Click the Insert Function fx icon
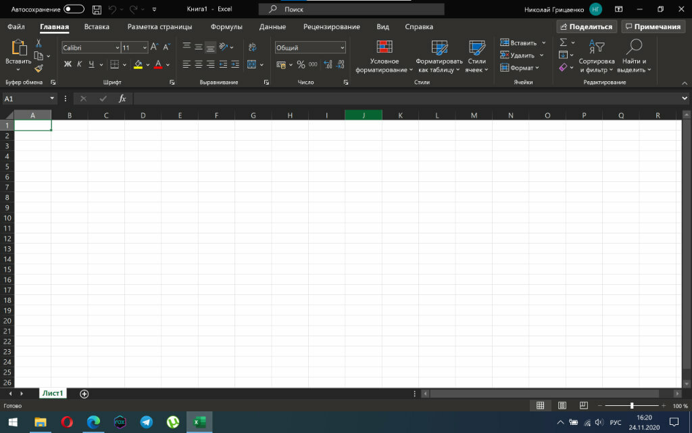The height and width of the screenshot is (433, 692). coord(122,99)
